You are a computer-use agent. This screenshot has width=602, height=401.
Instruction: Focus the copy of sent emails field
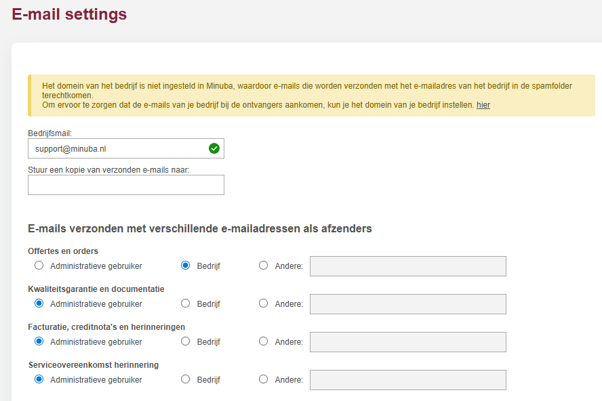(125, 185)
